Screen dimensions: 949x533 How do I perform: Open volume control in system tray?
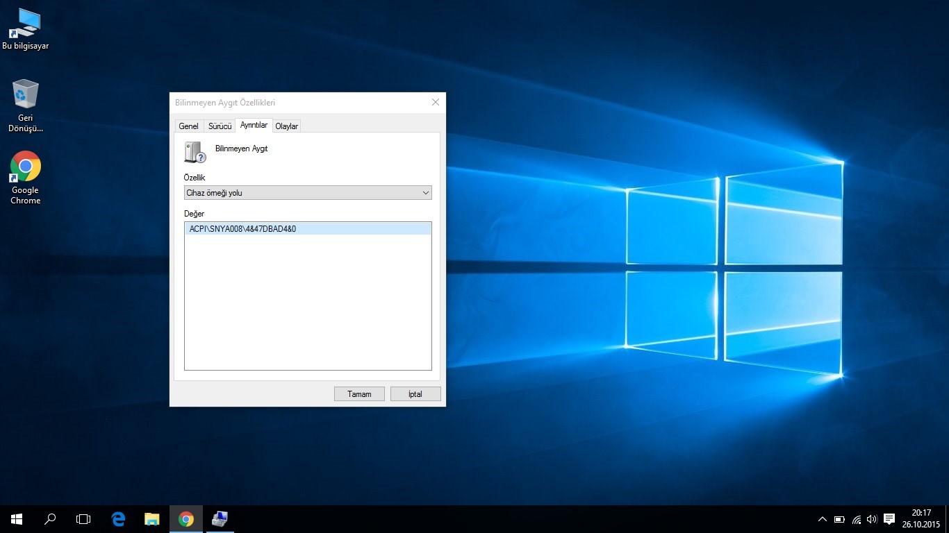pyautogui.click(x=872, y=519)
